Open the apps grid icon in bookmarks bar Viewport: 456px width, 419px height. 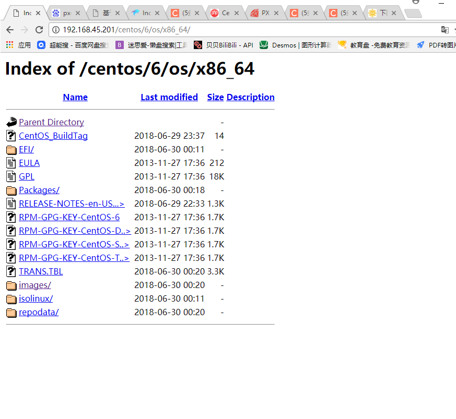click(x=9, y=45)
